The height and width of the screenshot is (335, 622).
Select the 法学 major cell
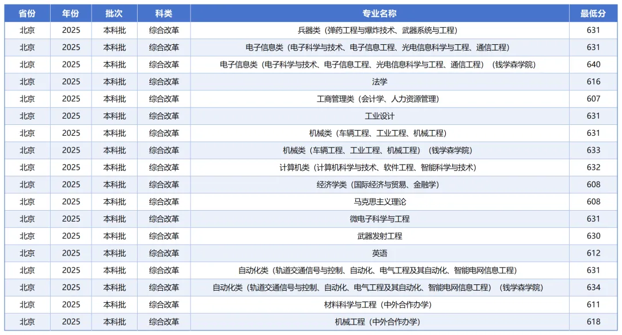coord(380,82)
